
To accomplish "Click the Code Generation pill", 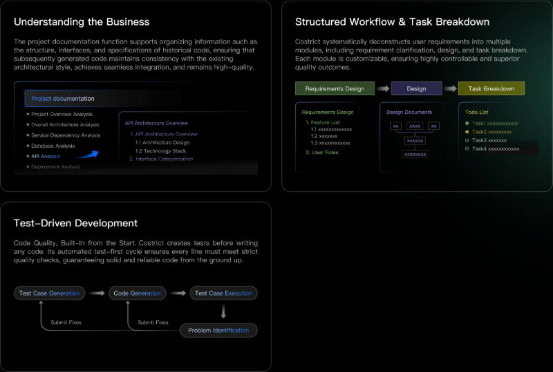I will pyautogui.click(x=137, y=293).
